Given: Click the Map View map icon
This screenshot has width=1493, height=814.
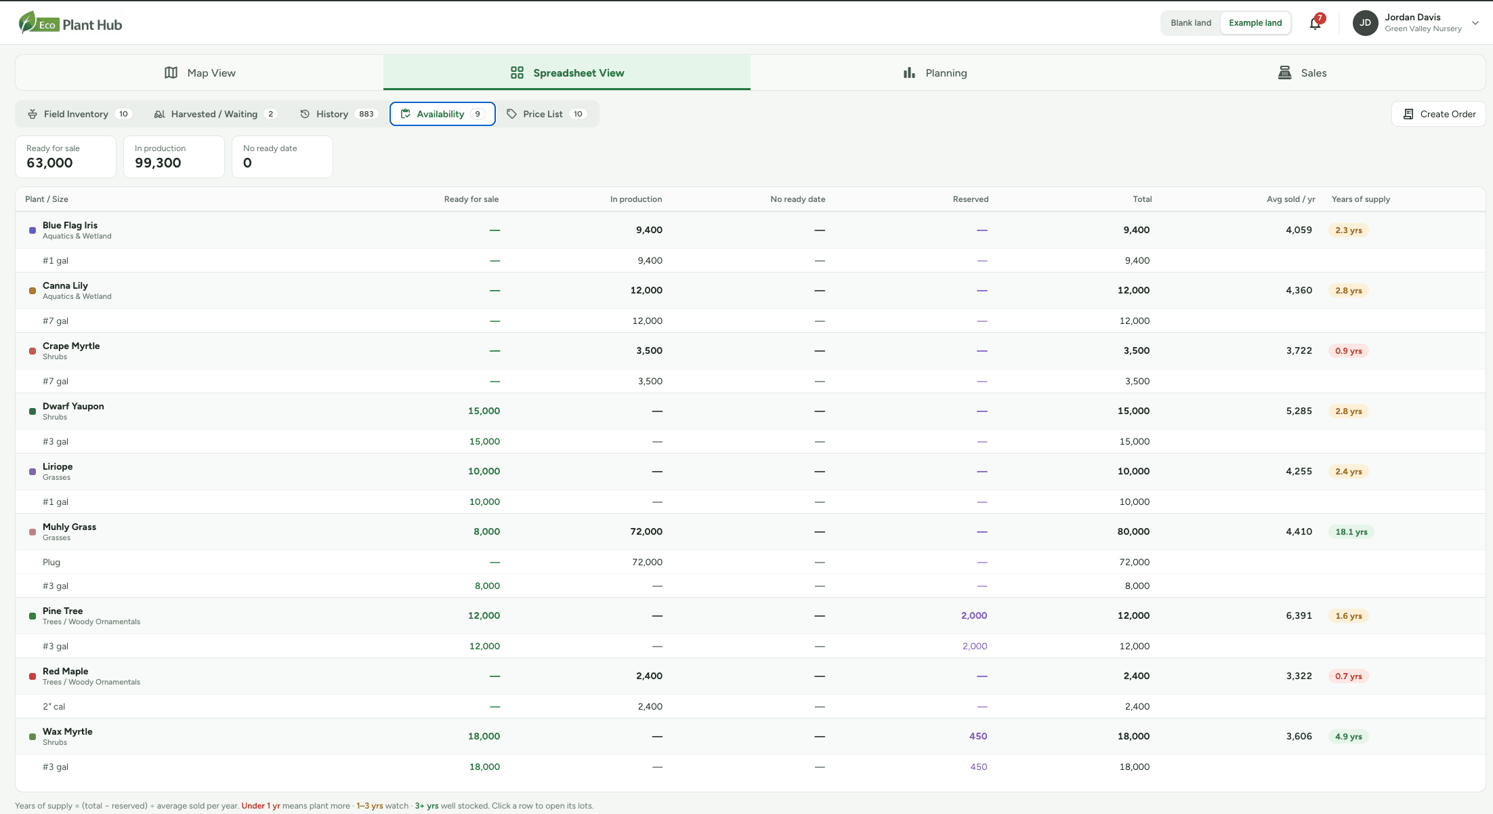Looking at the screenshot, I should tap(171, 73).
